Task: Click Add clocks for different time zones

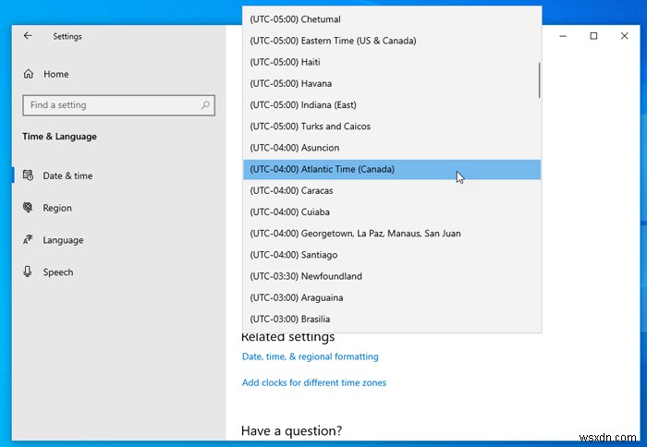Action: coord(314,382)
